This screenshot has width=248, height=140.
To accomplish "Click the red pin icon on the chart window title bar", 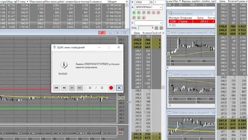I will pyautogui.click(x=102, y=33).
